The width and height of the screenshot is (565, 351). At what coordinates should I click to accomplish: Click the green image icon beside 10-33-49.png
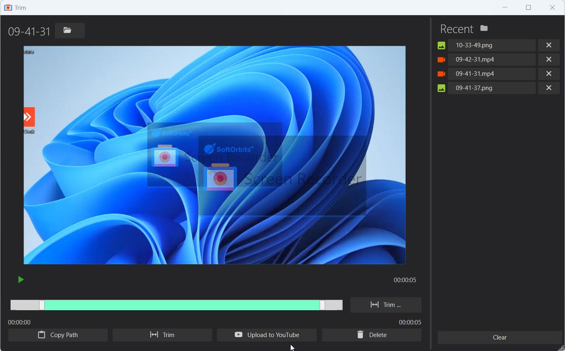(x=441, y=45)
